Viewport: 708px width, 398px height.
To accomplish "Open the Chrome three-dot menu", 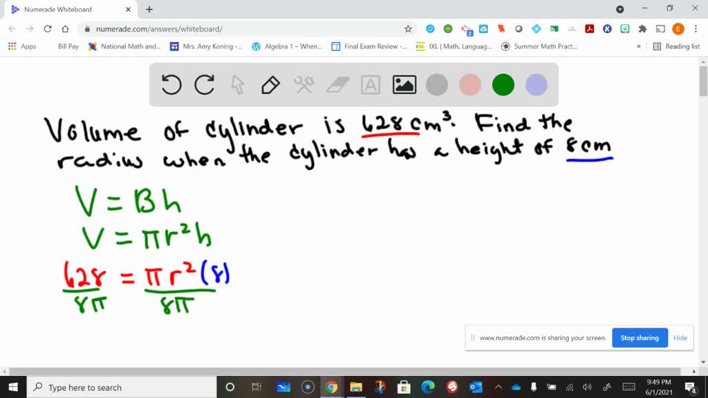I will coord(697,28).
